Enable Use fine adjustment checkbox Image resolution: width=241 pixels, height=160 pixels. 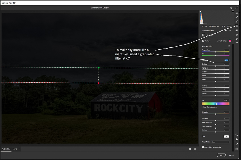tap(203, 107)
